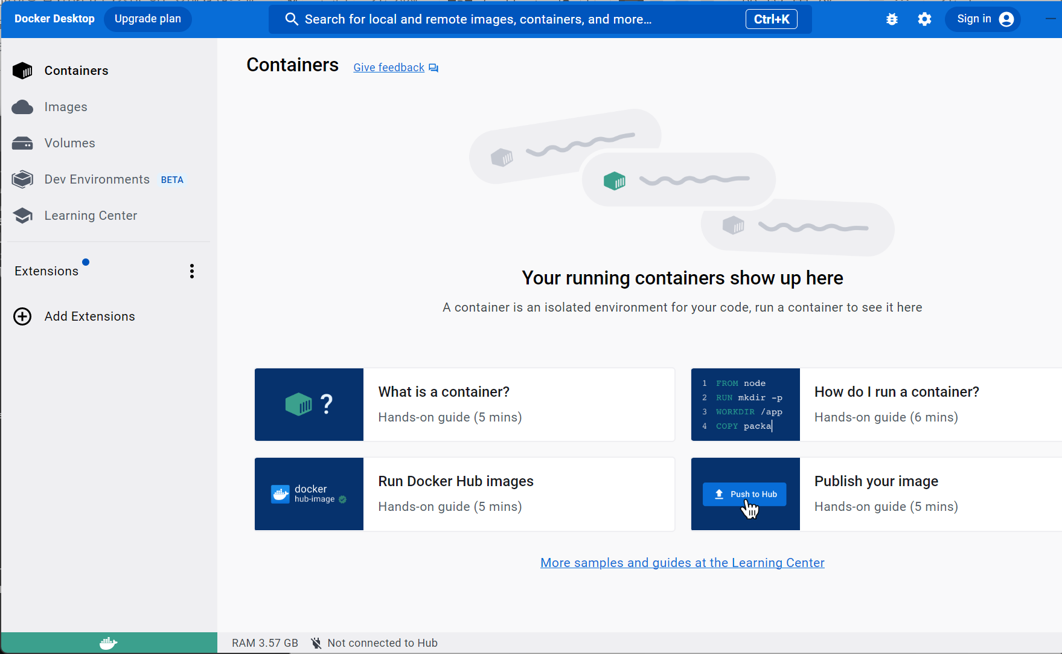This screenshot has height=654, width=1062.
Task: Click the feedback chat icon
Action: click(433, 68)
